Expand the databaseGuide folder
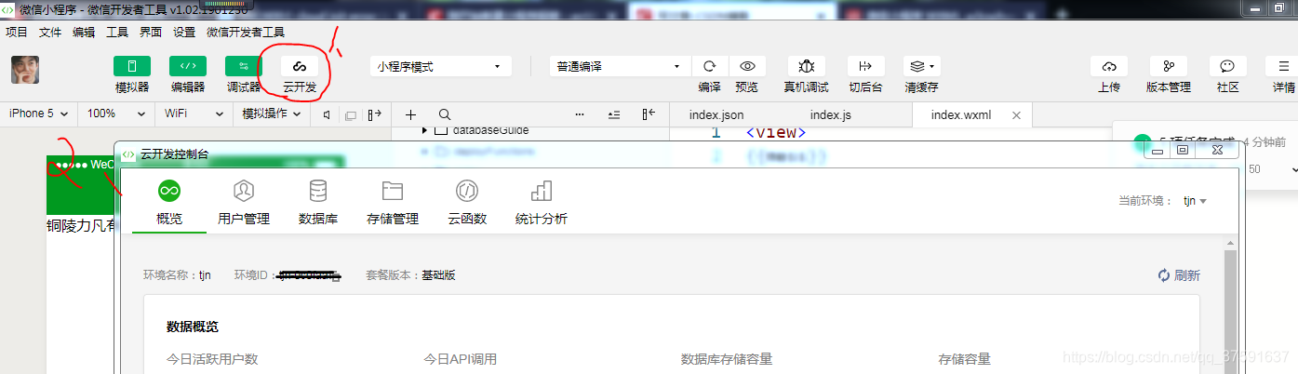Image resolution: width=1298 pixels, height=374 pixels. (x=424, y=131)
